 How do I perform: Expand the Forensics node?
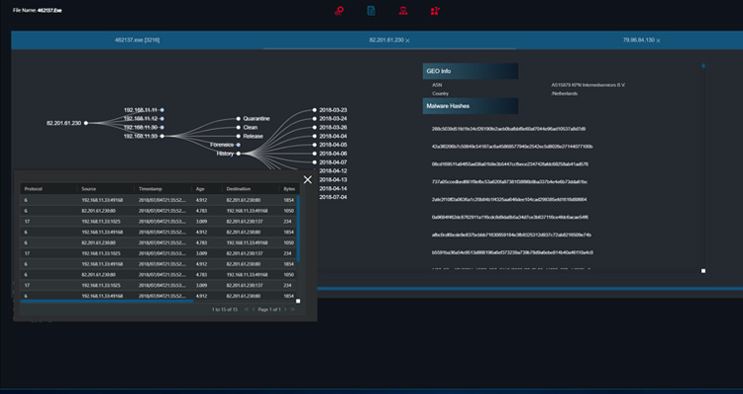click(239, 145)
